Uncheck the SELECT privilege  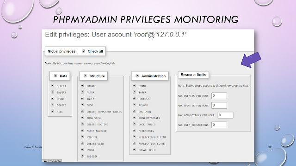click(x=52, y=86)
